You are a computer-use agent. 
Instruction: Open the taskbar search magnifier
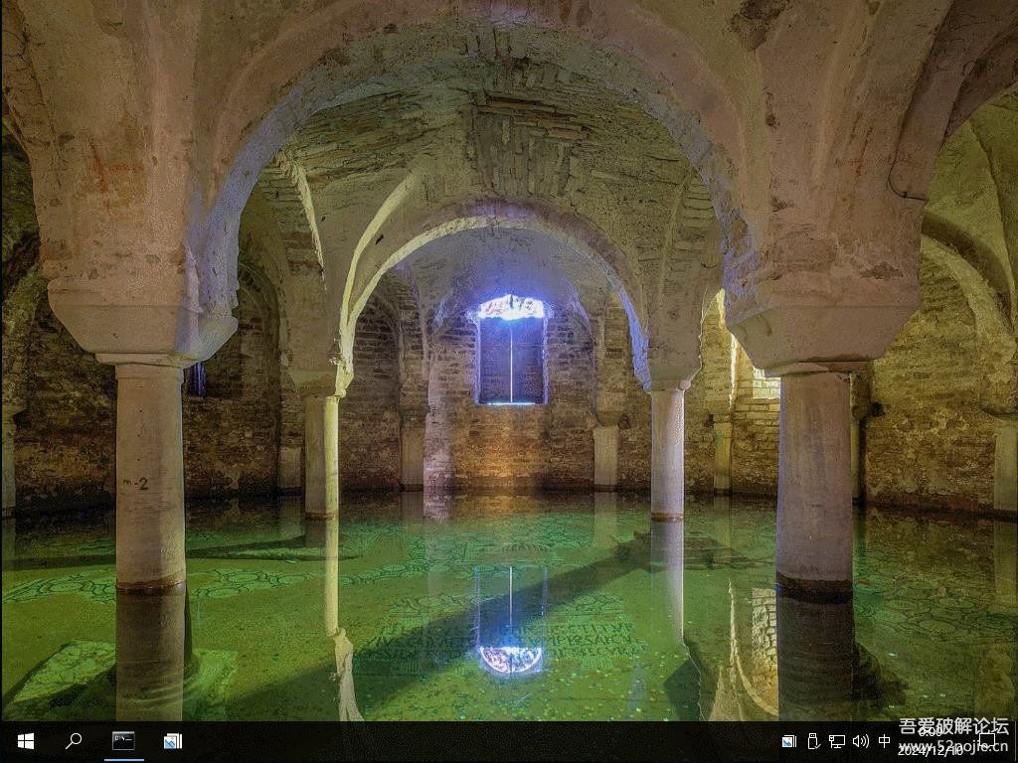[74, 741]
